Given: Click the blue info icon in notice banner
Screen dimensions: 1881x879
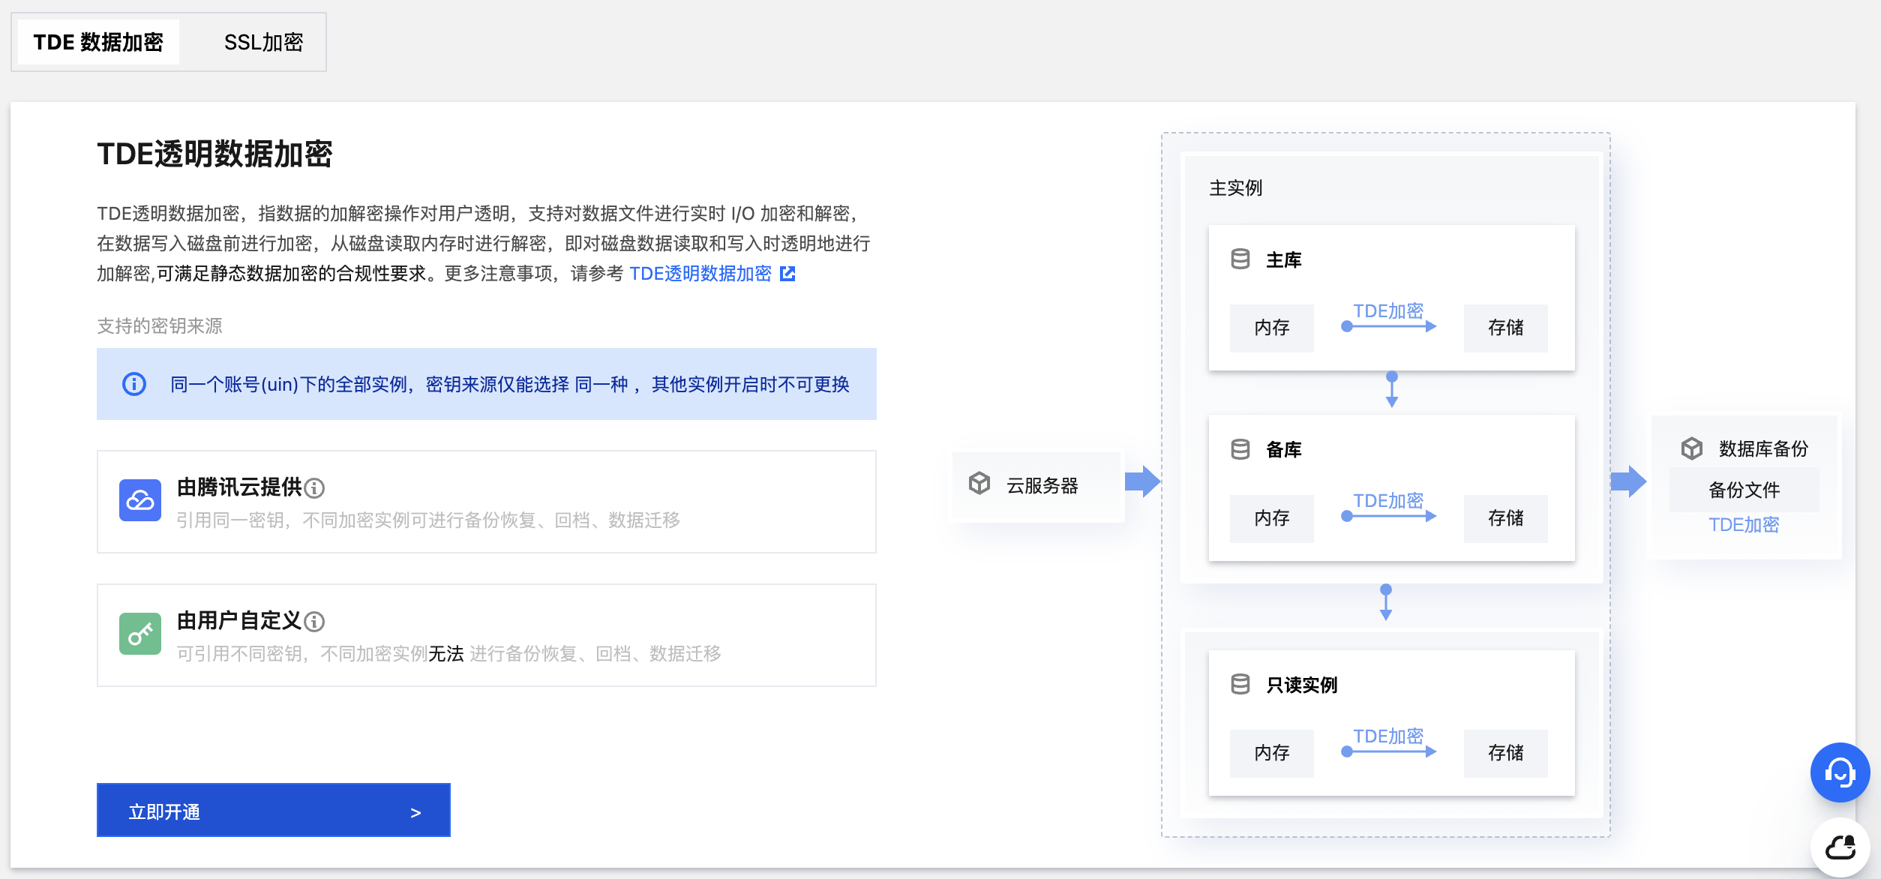Looking at the screenshot, I should pos(134,384).
